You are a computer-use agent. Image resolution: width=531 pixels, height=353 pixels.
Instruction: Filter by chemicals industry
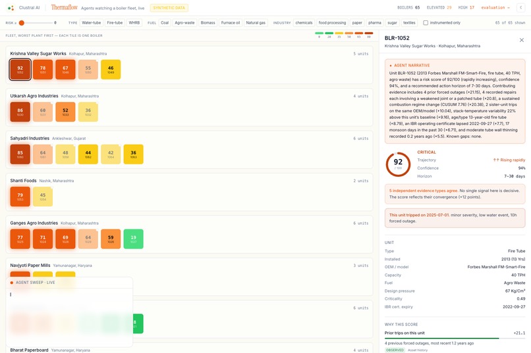(304, 23)
